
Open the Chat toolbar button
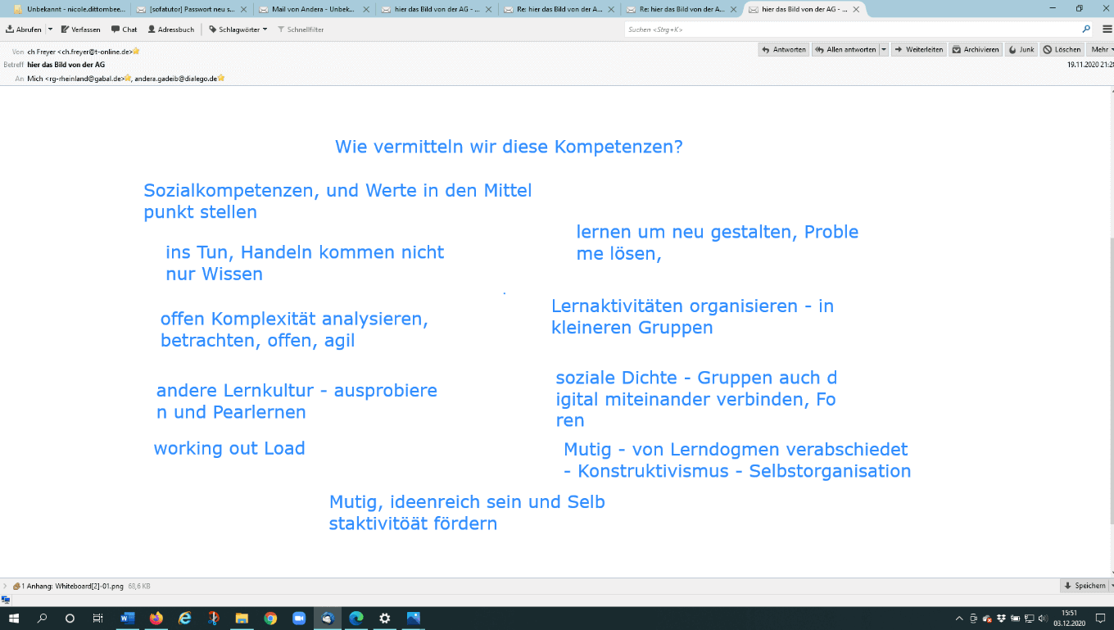[x=125, y=29]
